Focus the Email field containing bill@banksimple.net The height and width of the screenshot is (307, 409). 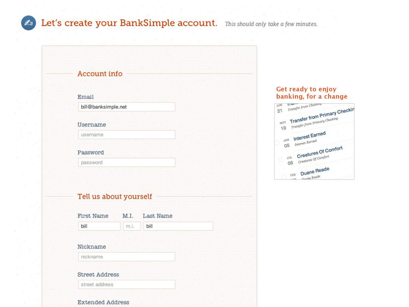127,107
